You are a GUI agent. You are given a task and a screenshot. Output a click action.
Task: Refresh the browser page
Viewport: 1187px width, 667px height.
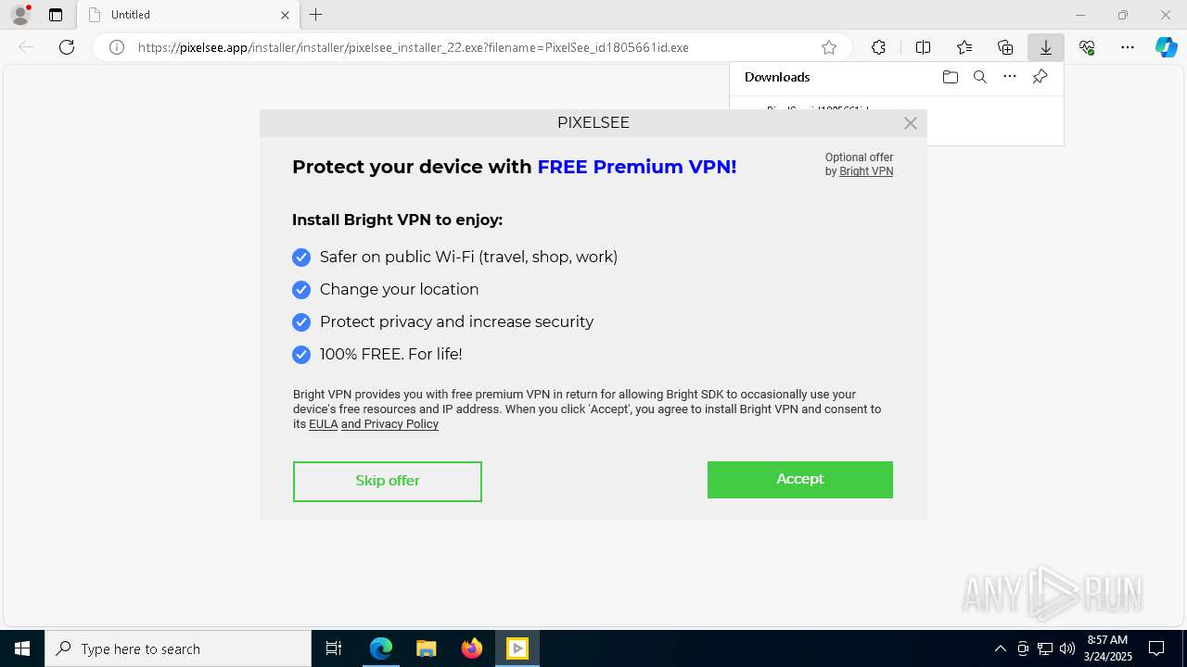pos(67,47)
